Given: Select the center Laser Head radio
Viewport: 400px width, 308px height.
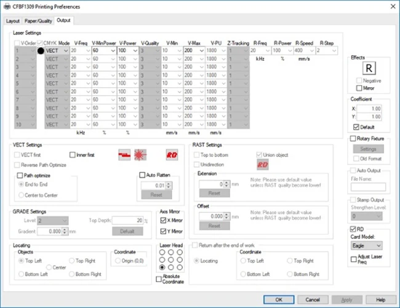Looking at the screenshot, I should point(171,260).
